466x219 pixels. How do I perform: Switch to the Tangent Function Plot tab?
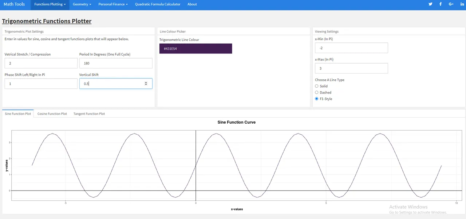pos(89,114)
